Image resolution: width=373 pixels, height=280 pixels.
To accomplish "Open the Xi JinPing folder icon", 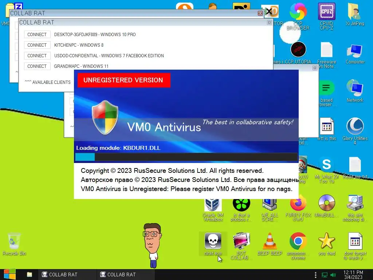I will tap(355, 14).
